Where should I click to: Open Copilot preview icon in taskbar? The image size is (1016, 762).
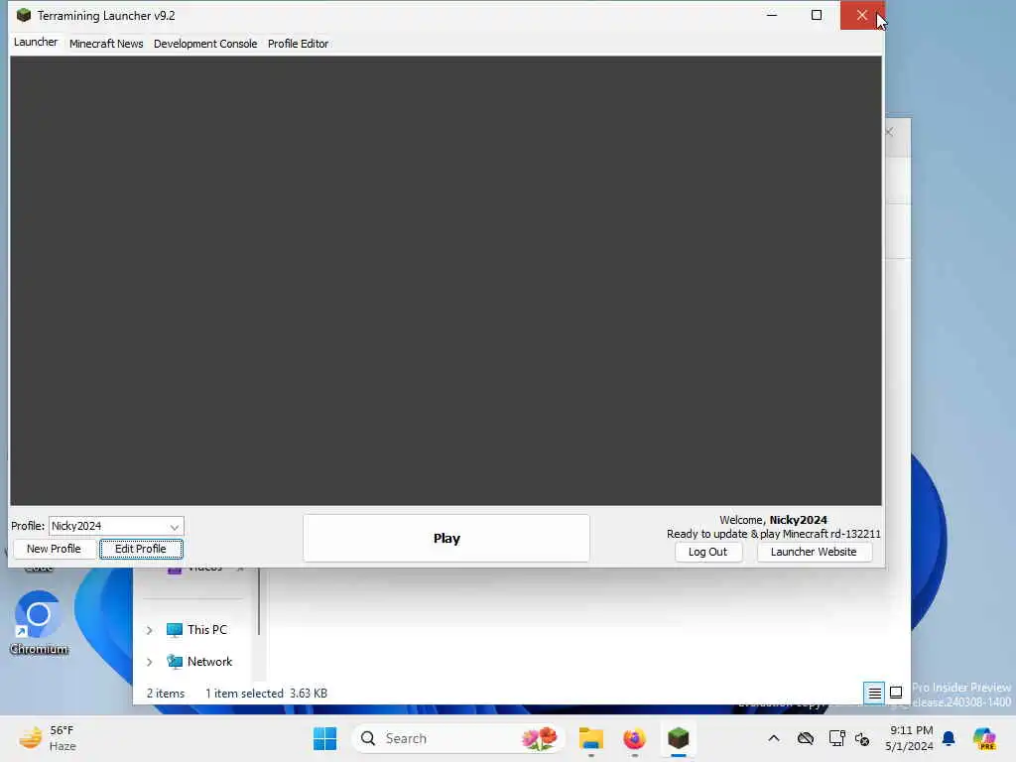(984, 738)
